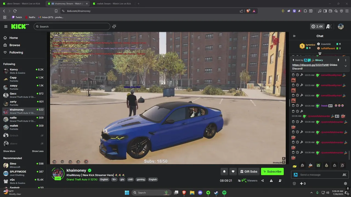Open the chat settings gear
351x197 pixels.
pyautogui.click(x=346, y=184)
